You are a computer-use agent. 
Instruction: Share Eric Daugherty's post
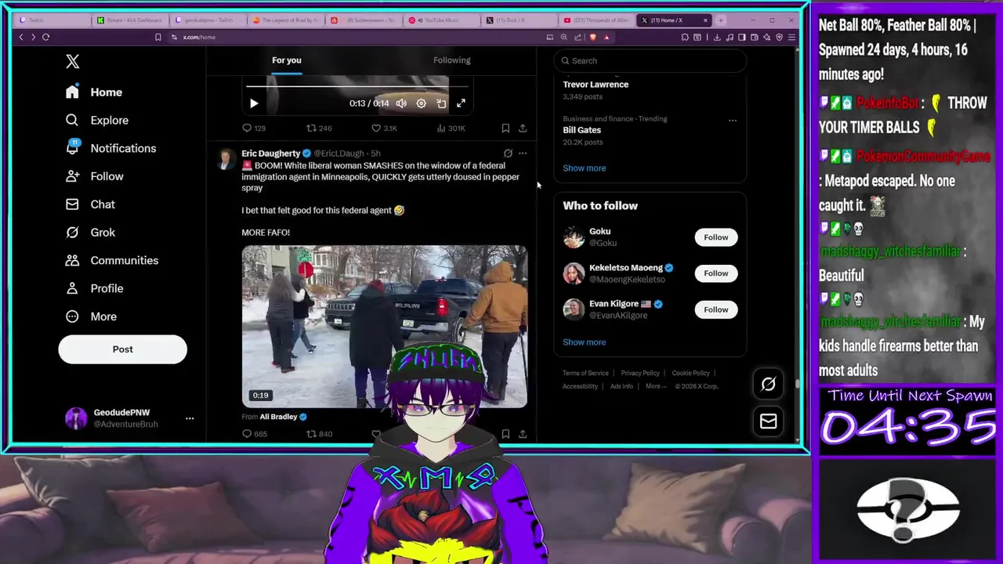[523, 434]
